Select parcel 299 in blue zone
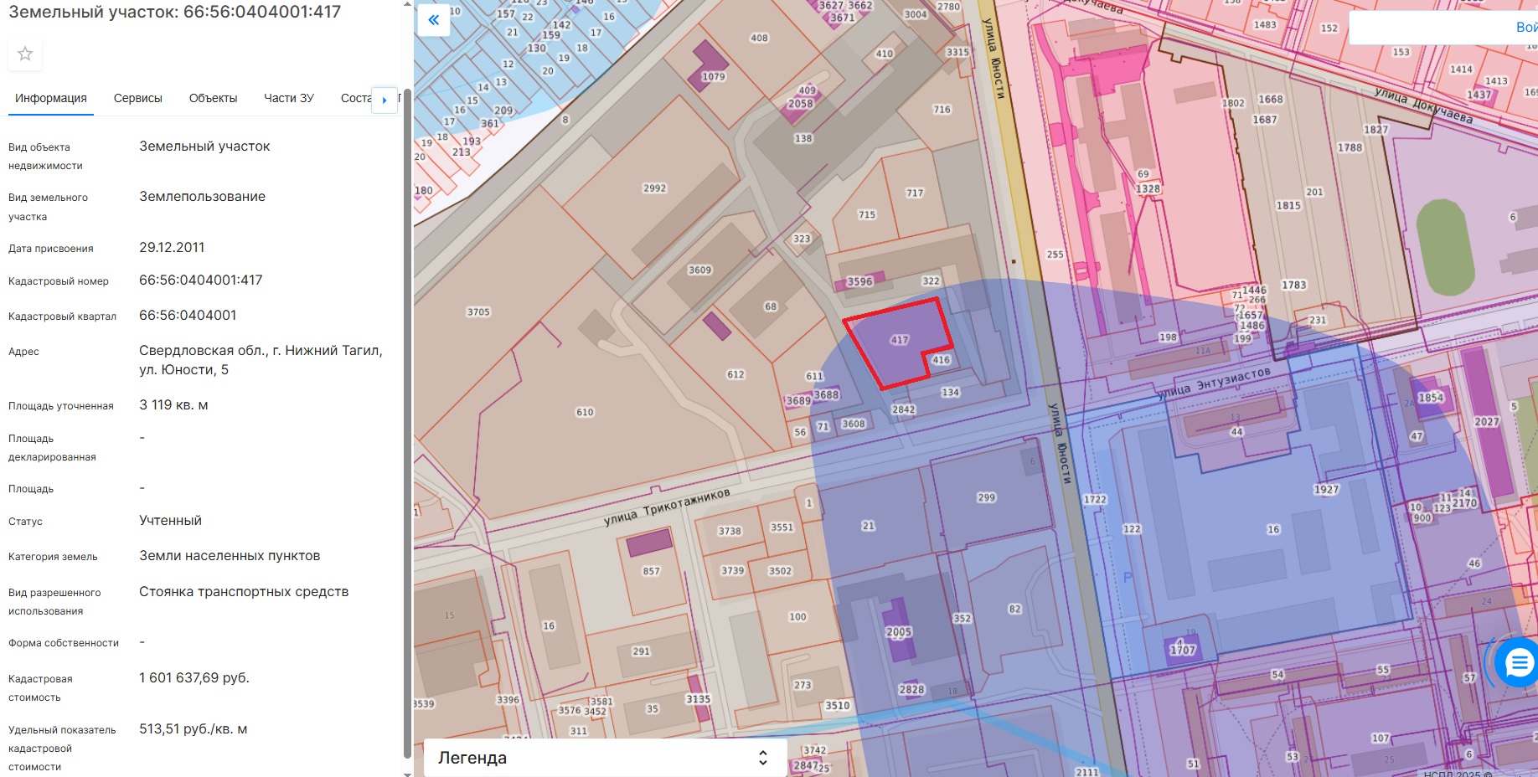Image resolution: width=1538 pixels, height=777 pixels. (986, 497)
